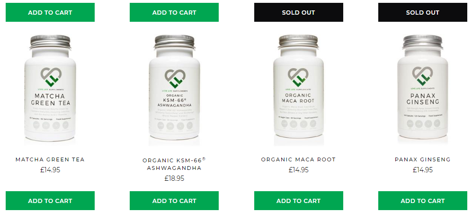Open the Matcha Green Tea title link

[50, 159]
